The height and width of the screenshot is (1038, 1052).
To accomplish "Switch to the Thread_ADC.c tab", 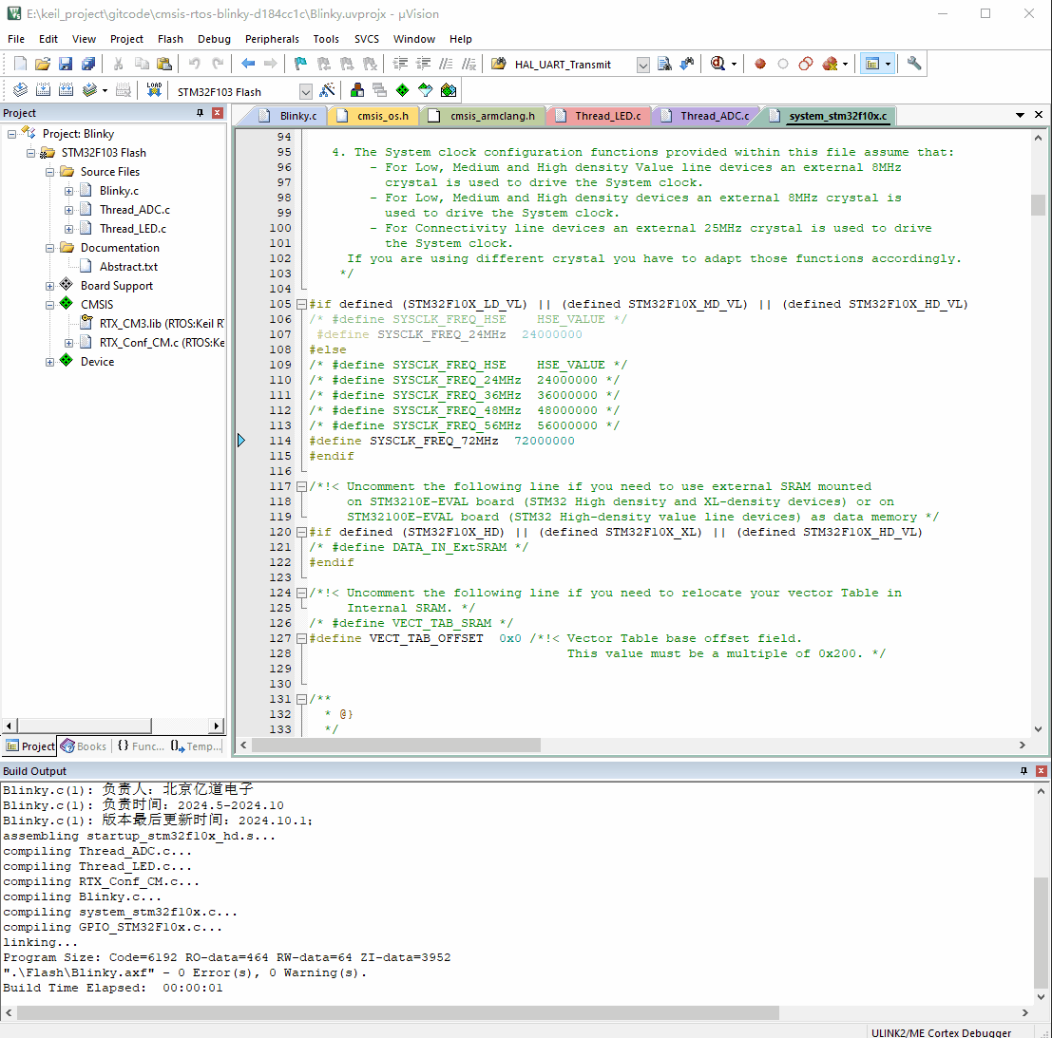I will (x=714, y=116).
